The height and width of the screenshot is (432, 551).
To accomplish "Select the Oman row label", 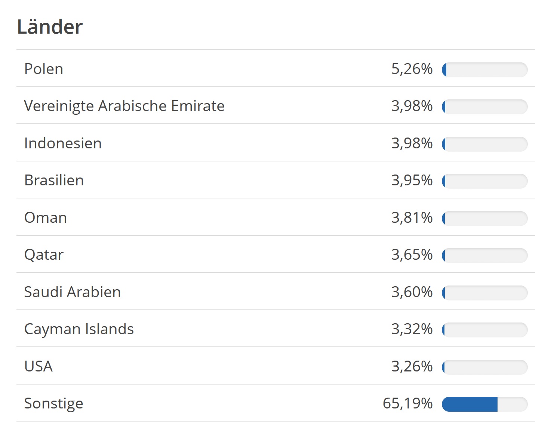I will [x=46, y=218].
